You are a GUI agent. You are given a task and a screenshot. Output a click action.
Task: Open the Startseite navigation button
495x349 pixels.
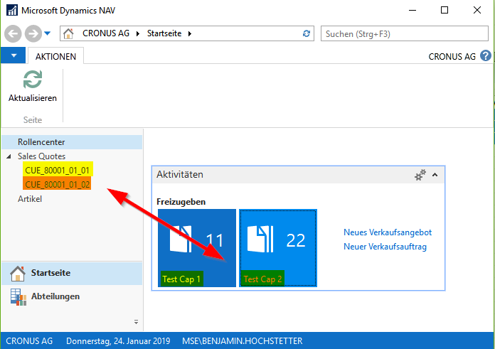72,273
